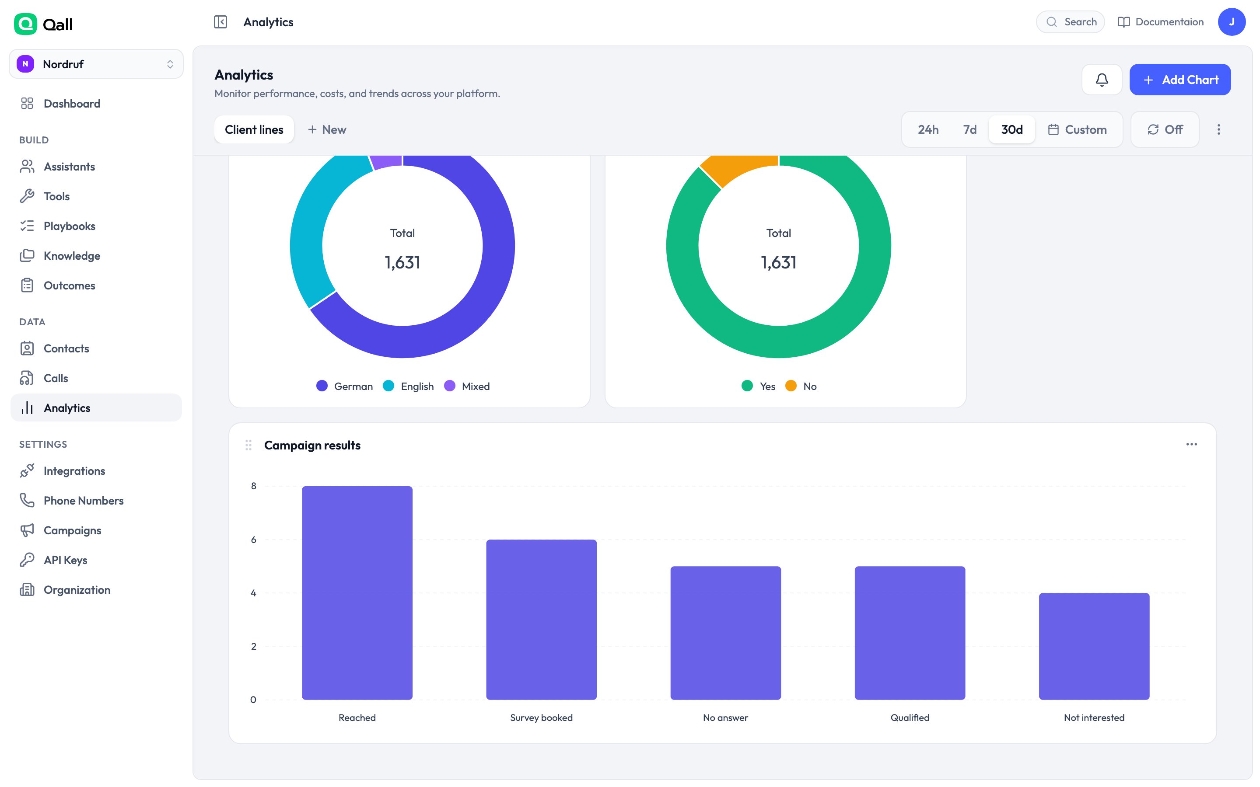This screenshot has height=787, width=1260.
Task: Switch to the Client lines tab
Action: 254,129
